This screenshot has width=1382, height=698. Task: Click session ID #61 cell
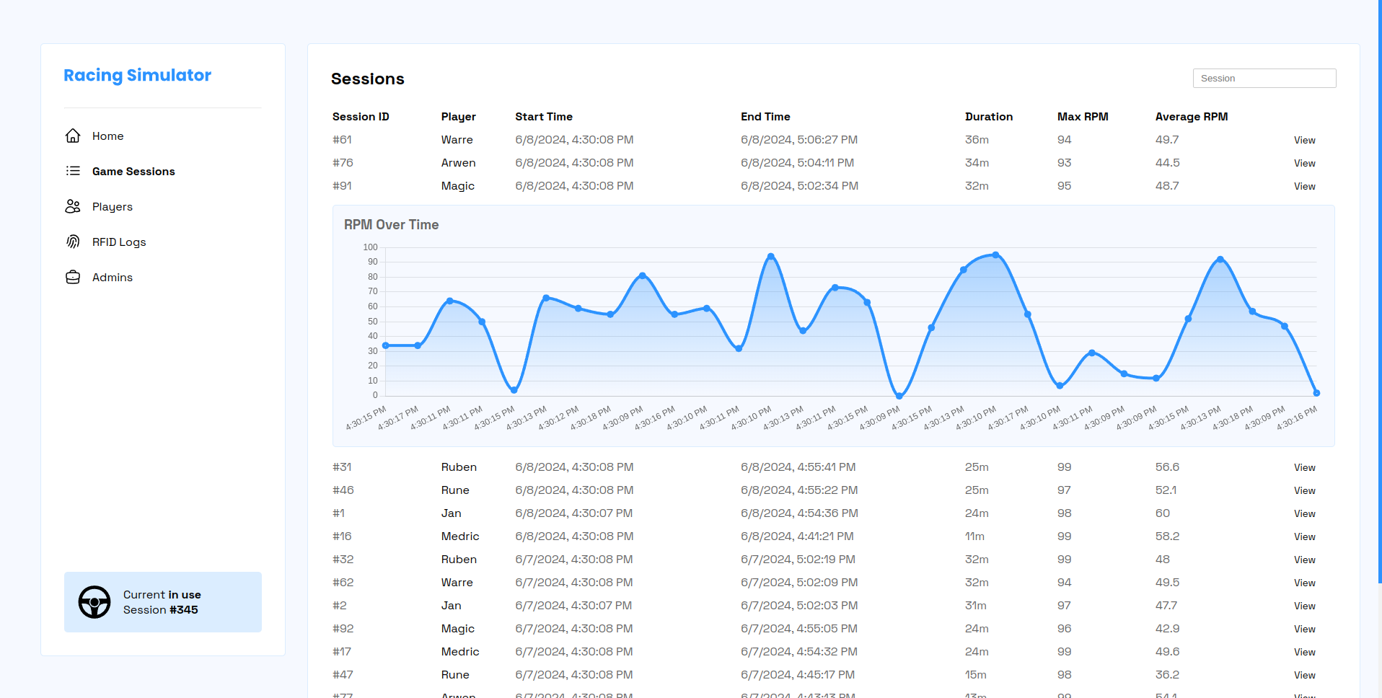(342, 140)
